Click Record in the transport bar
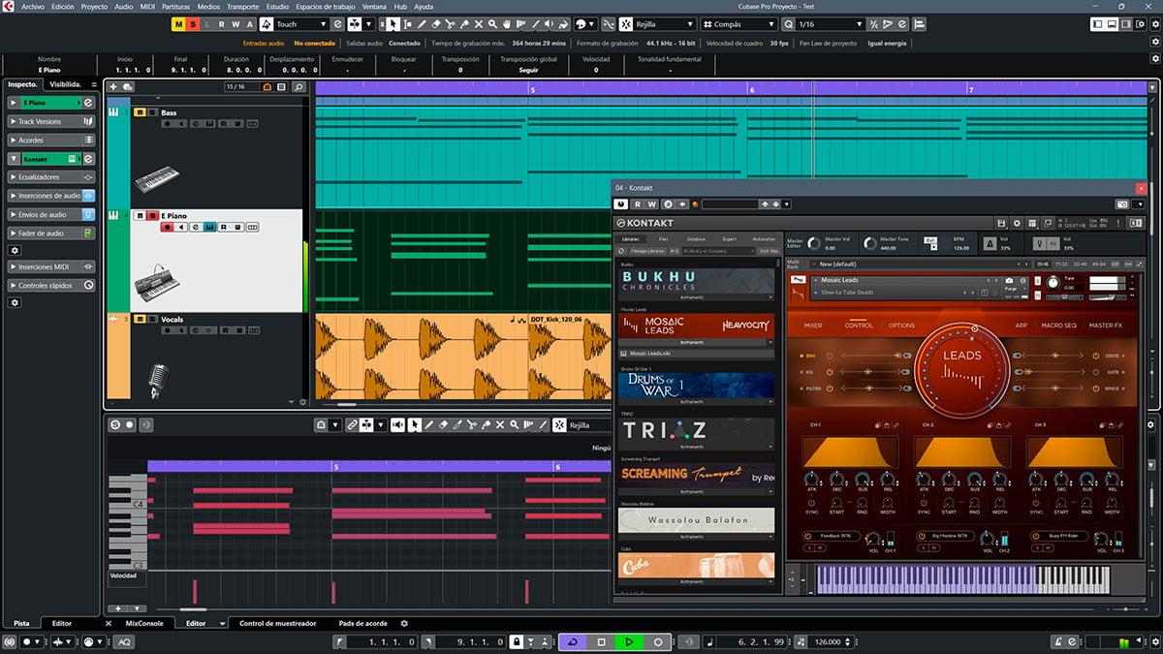 coord(658,641)
